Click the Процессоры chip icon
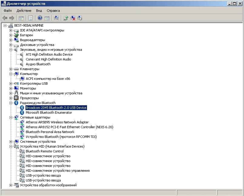Screen dimensions: 244x196 coord(16,98)
